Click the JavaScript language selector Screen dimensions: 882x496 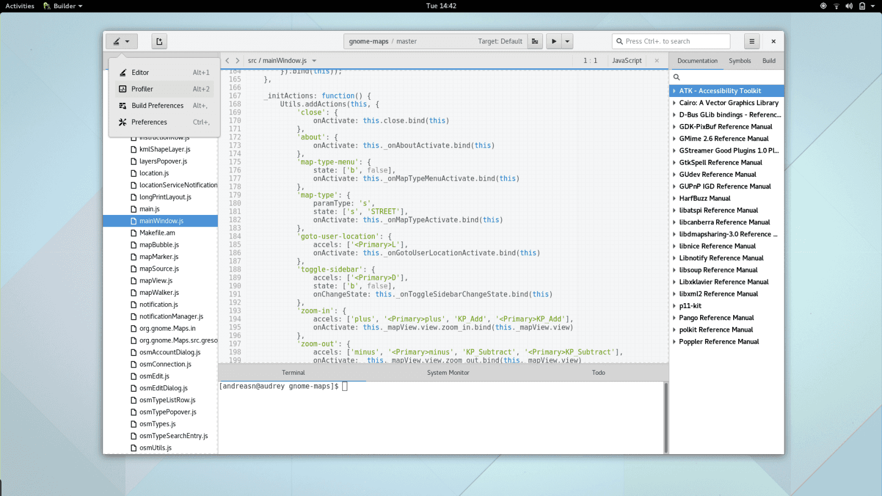point(627,61)
